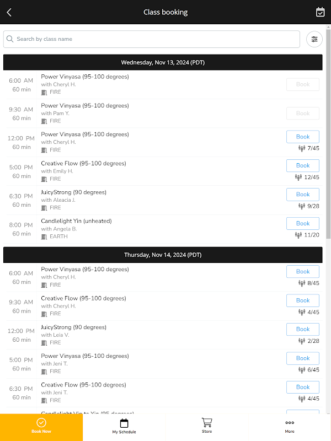
Task: Open the filter options icon
Action: point(314,39)
